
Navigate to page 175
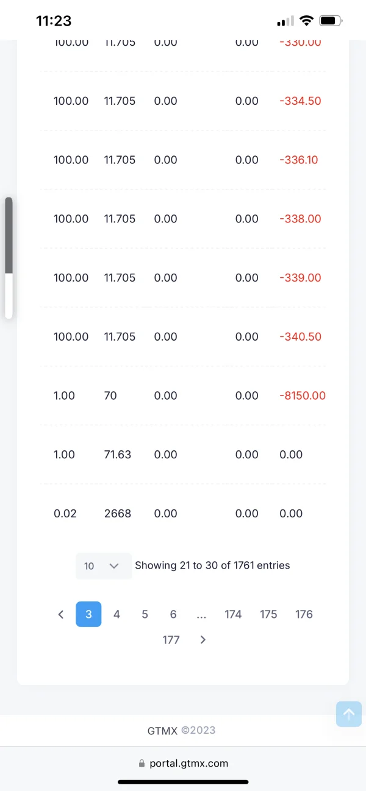click(x=268, y=614)
